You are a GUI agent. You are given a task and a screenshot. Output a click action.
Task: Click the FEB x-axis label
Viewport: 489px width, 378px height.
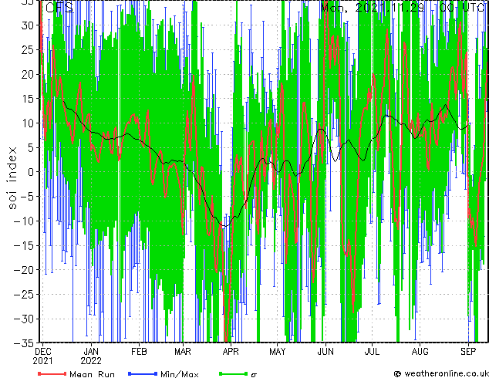tap(139, 352)
